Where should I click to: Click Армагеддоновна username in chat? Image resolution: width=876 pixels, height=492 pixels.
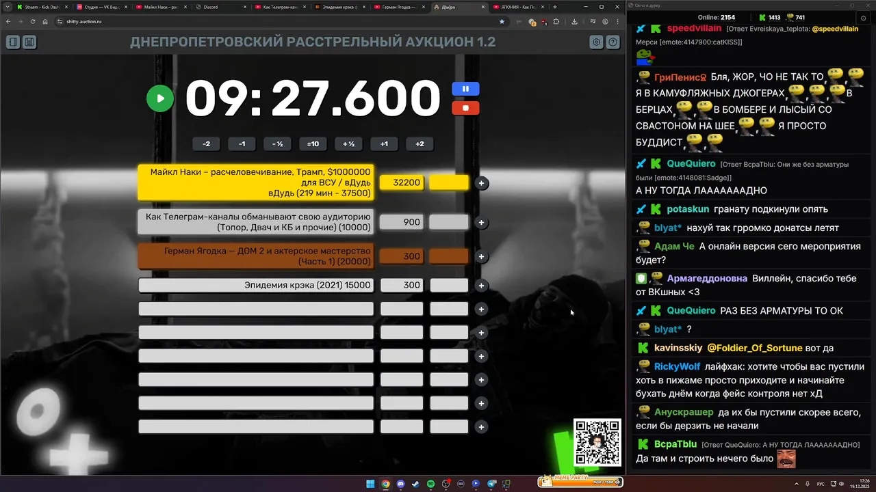[x=707, y=278]
